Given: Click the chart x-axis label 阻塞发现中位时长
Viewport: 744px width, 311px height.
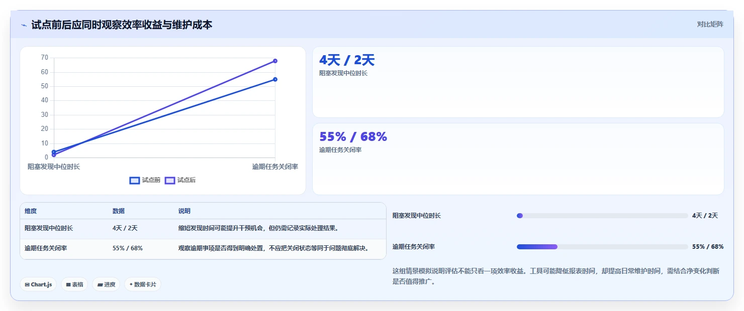Looking at the screenshot, I should (54, 167).
